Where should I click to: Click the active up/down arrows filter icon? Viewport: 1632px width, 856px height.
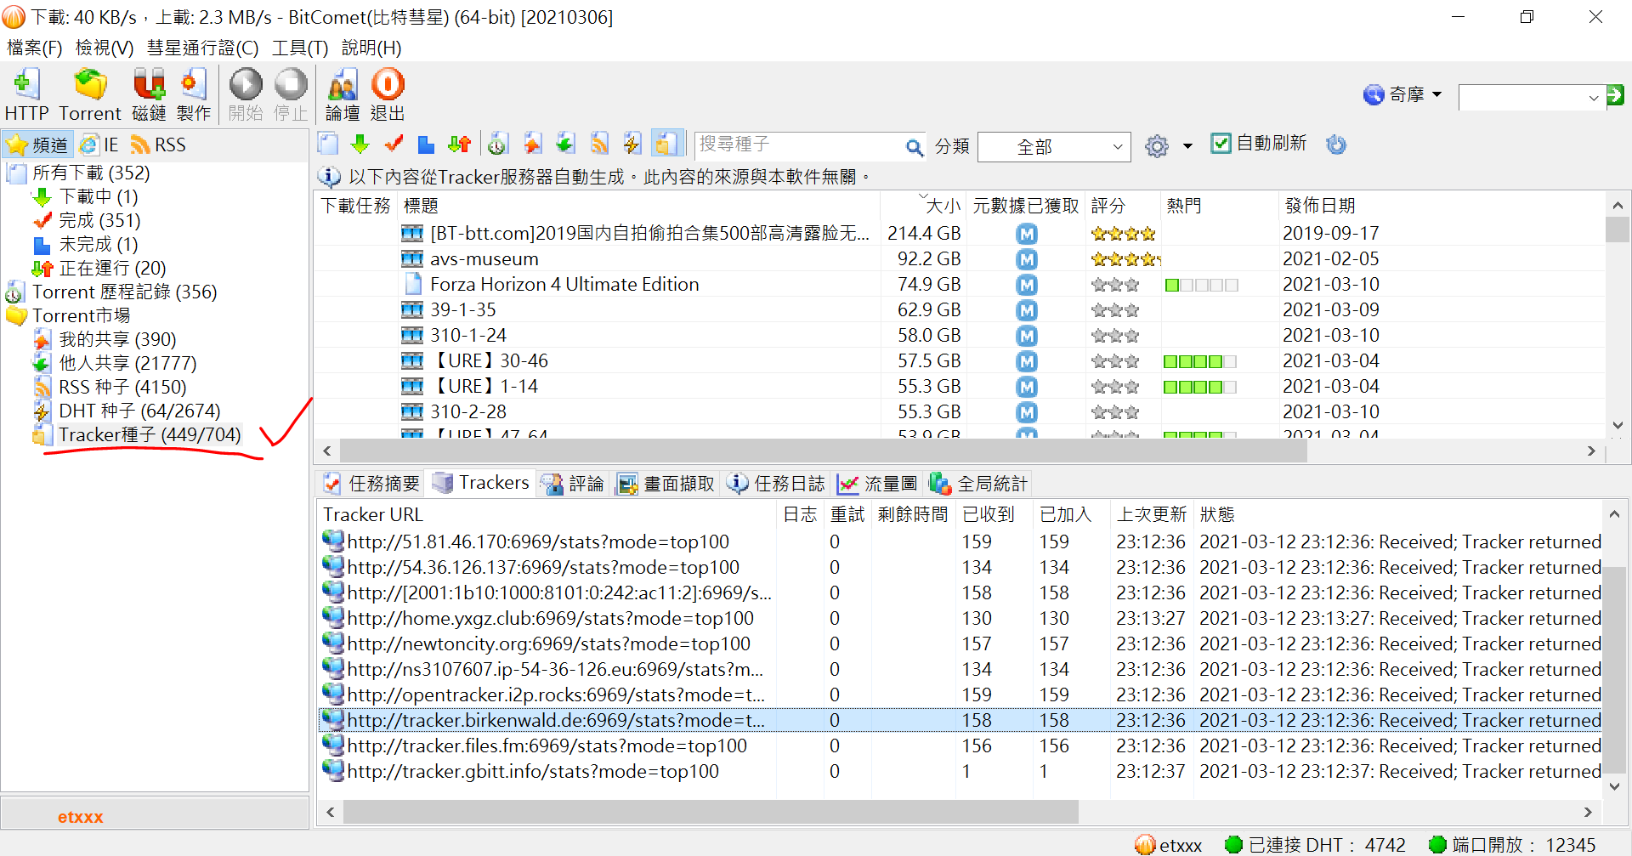(x=459, y=145)
